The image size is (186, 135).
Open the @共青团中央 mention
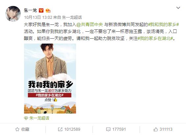(90, 24)
